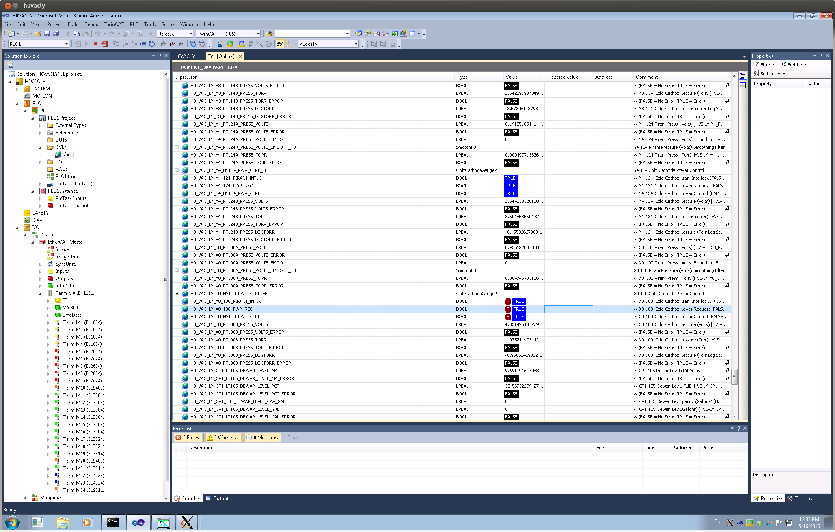Toggle TRUE value of H0_VAC_LY_Y4_HS124_PWR_CTRL

pyautogui.click(x=511, y=193)
